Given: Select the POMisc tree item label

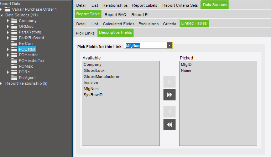Looking at the screenshot, I should pyautogui.click(x=26, y=66).
